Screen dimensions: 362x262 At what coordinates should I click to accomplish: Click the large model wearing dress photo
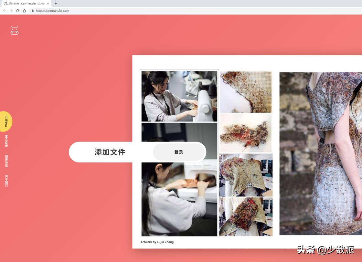pos(320,153)
